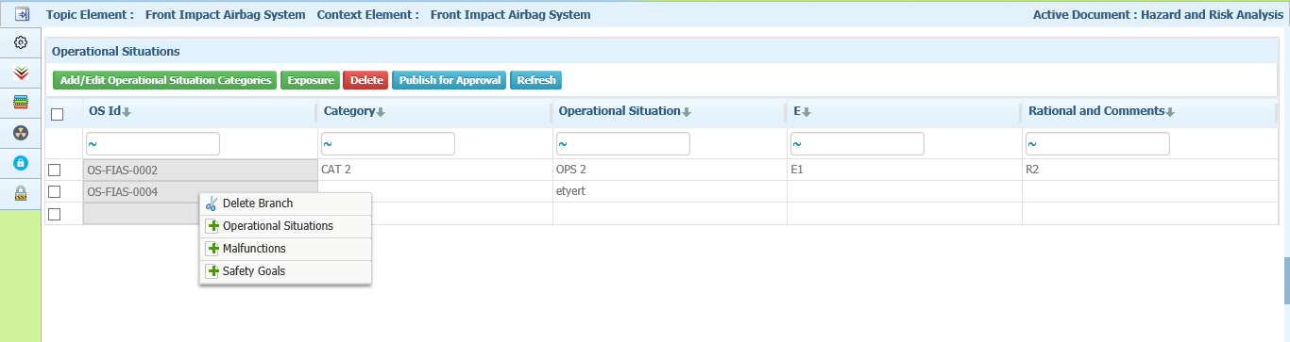Click the red Delete button
Viewport: 1290px width, 342px height.
[x=366, y=80]
